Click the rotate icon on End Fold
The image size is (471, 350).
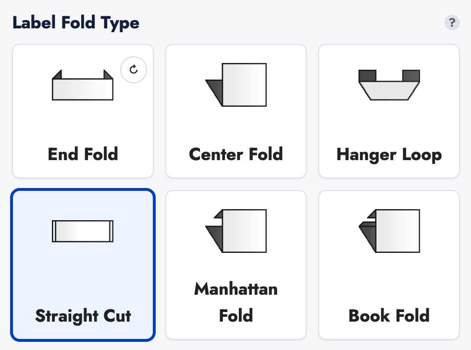tap(134, 70)
